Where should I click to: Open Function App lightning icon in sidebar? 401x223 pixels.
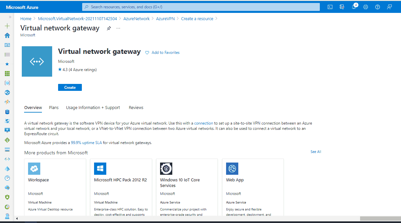point(7,102)
